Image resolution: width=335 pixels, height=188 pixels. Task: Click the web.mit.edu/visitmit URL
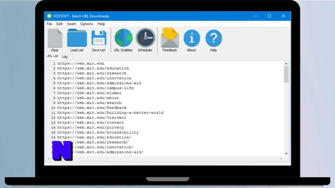tap(92, 117)
